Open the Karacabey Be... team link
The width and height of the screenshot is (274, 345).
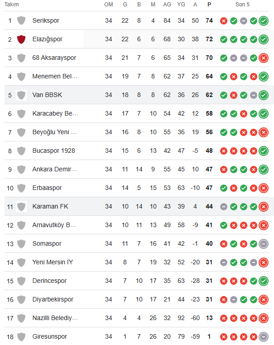(55, 113)
